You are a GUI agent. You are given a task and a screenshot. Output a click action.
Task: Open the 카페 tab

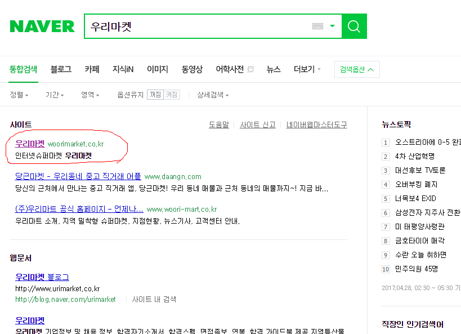92,69
